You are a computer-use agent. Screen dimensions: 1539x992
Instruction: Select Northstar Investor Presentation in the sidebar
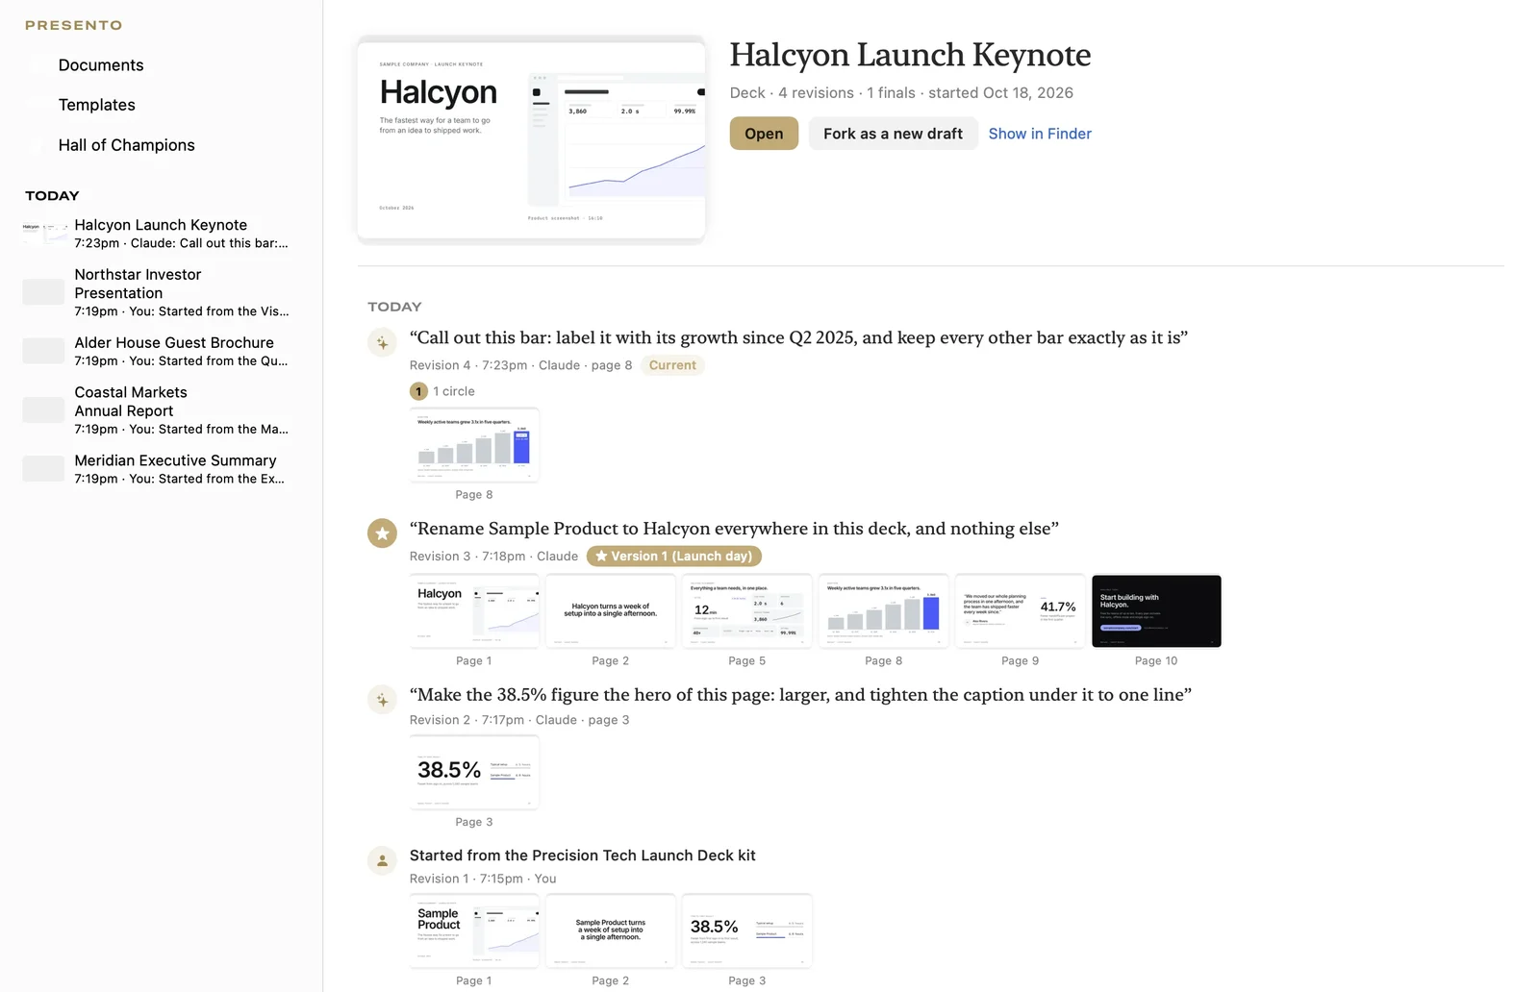pyautogui.click(x=157, y=292)
